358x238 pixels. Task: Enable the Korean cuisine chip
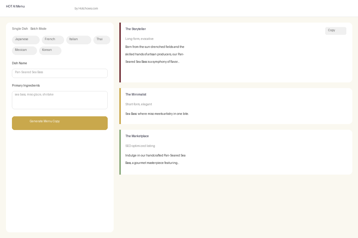50,51
